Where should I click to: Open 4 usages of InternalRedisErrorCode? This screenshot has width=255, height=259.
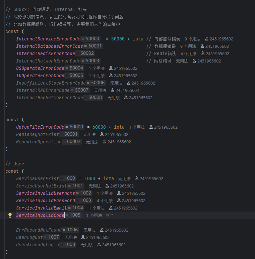(x=188, y=54)
